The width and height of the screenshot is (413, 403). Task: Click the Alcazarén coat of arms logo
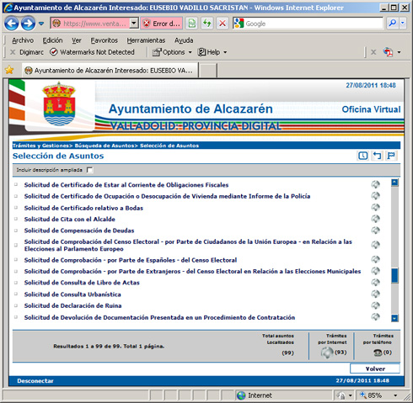(59, 103)
